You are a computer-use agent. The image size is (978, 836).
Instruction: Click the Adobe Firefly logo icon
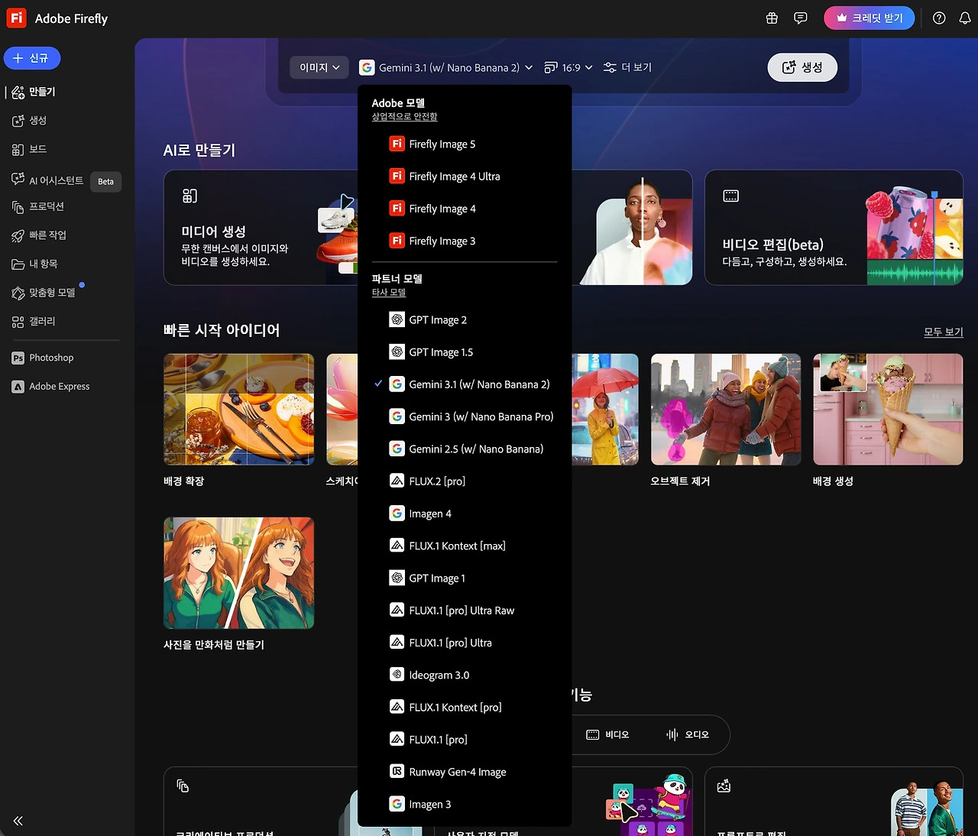click(17, 18)
